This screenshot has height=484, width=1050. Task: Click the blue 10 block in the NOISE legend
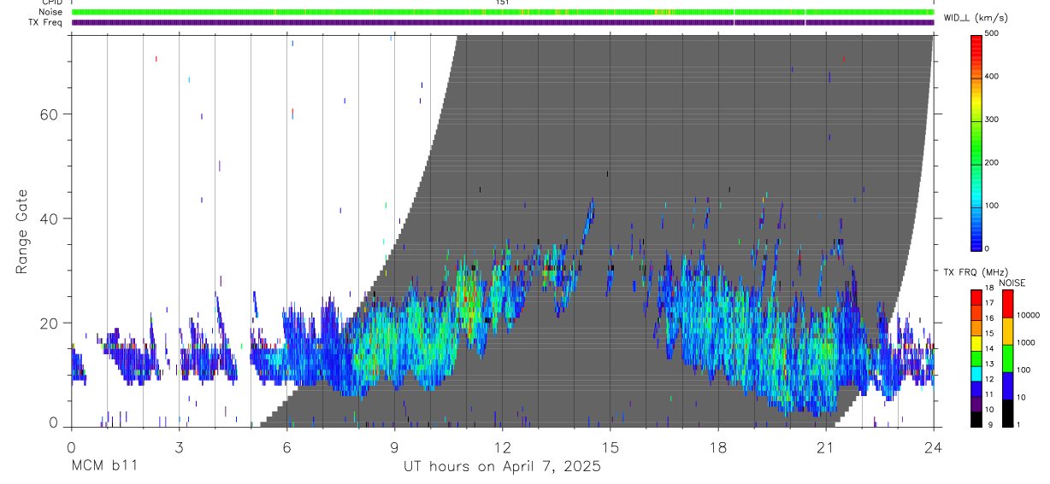tap(1007, 386)
